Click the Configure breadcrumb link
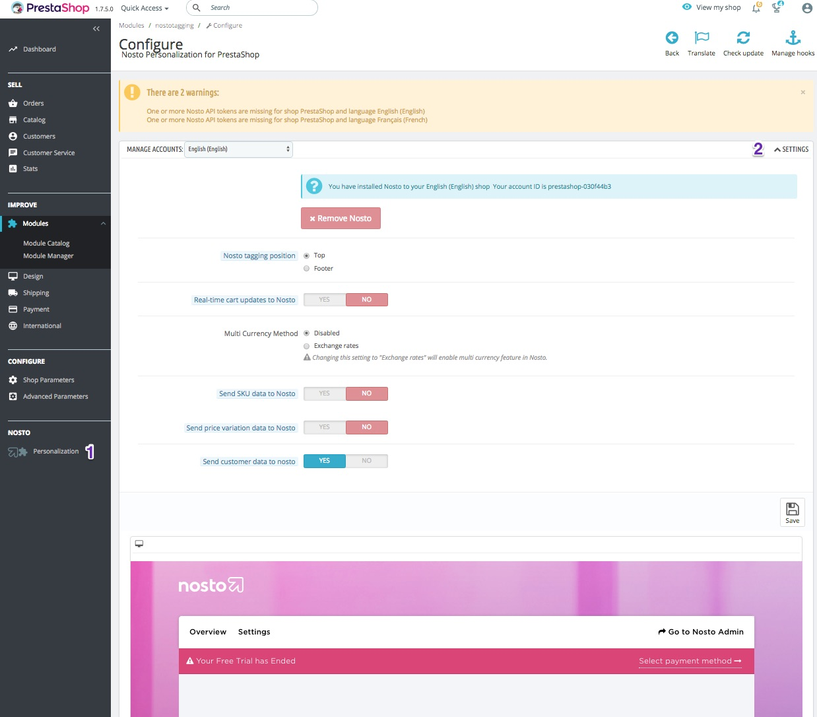Image resolution: width=817 pixels, height=717 pixels. (224, 26)
